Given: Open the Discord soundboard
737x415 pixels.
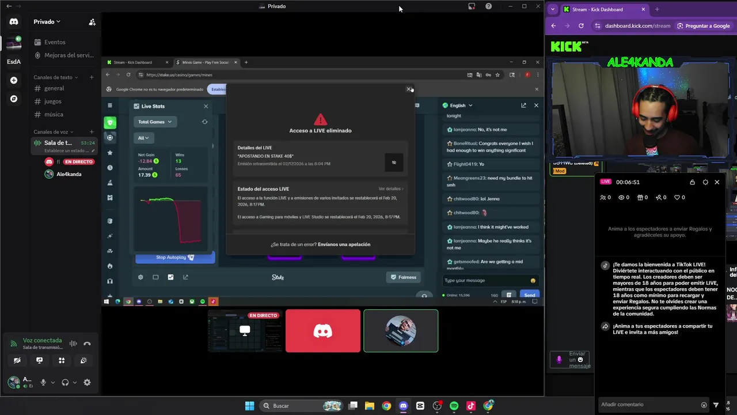Looking at the screenshot, I should point(83,360).
